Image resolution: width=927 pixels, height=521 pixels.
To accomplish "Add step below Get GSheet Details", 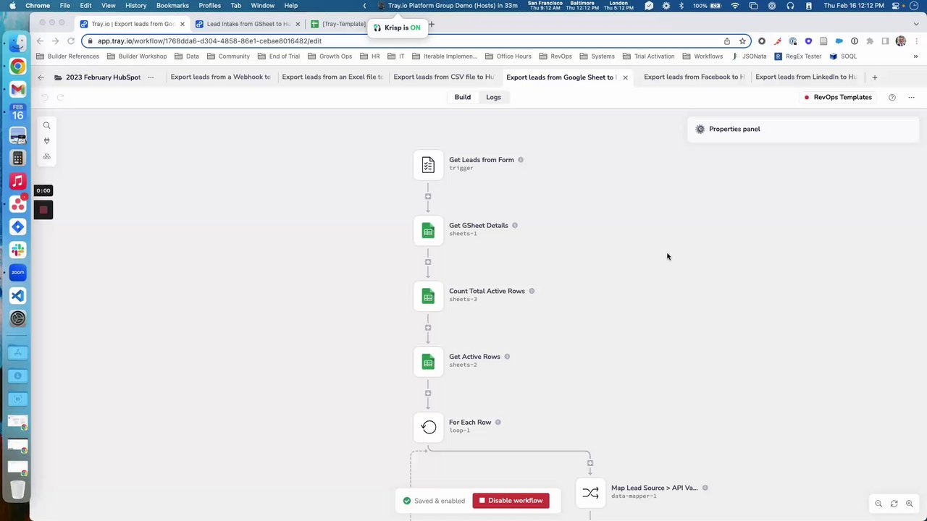I will (x=428, y=262).
